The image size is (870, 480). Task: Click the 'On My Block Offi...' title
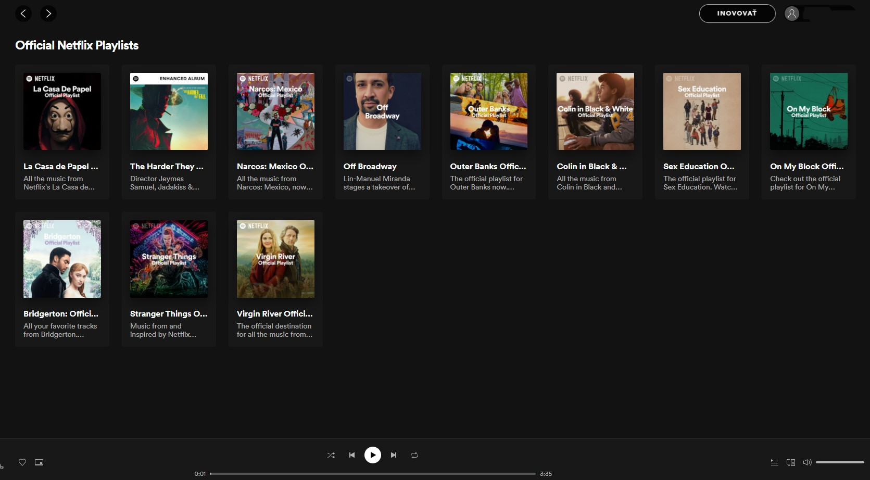[x=807, y=167]
